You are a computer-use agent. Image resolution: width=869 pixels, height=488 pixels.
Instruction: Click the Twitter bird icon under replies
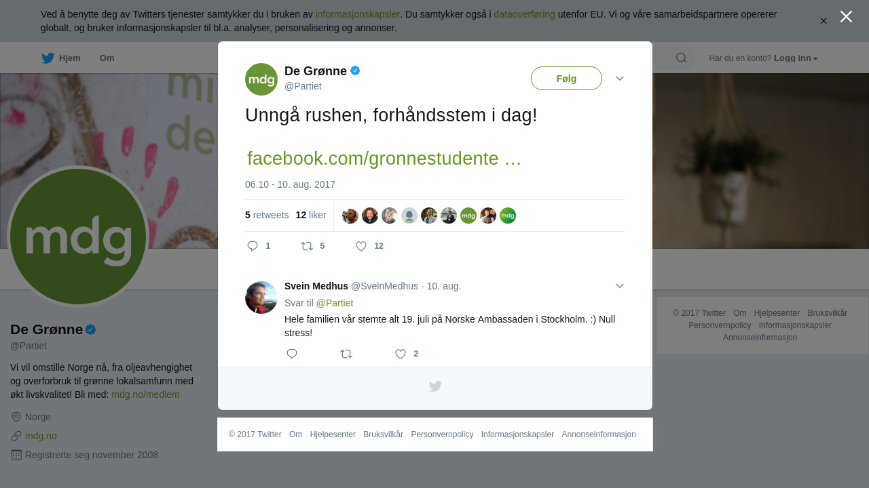[x=435, y=386]
